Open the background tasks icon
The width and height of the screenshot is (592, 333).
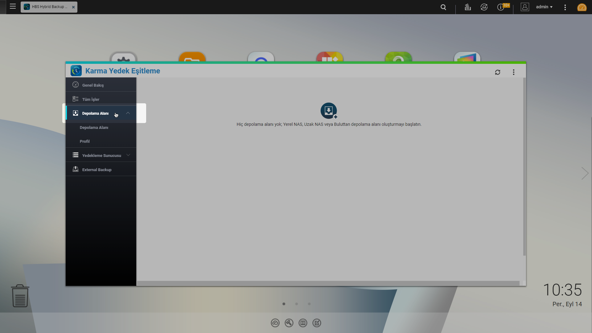[x=467, y=7]
